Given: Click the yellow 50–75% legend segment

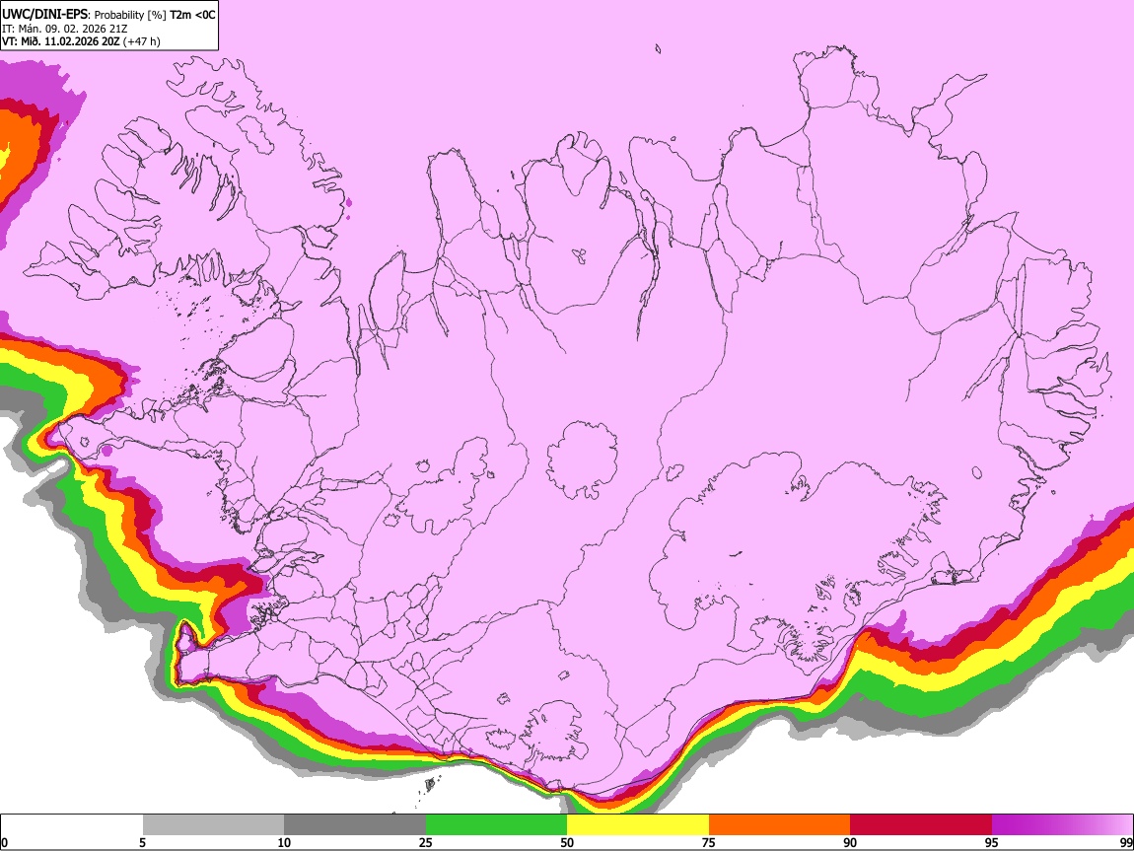Looking at the screenshot, I should pos(638,825).
